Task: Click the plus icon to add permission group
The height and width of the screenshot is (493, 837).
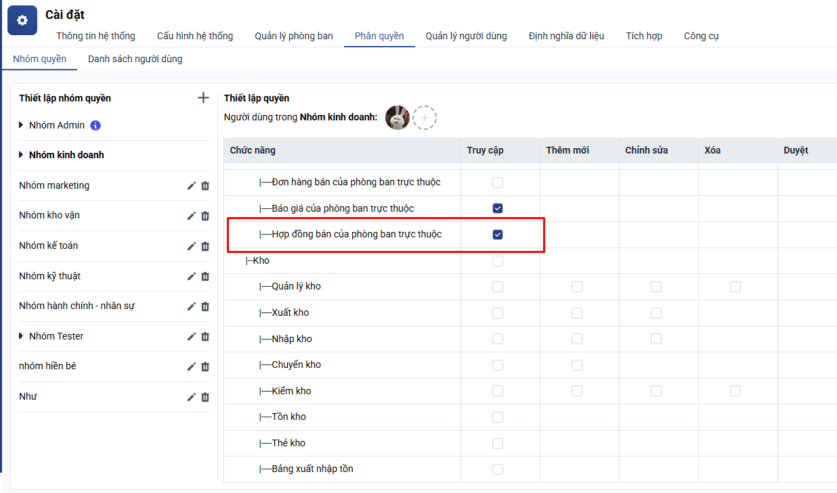Action: coord(202,98)
